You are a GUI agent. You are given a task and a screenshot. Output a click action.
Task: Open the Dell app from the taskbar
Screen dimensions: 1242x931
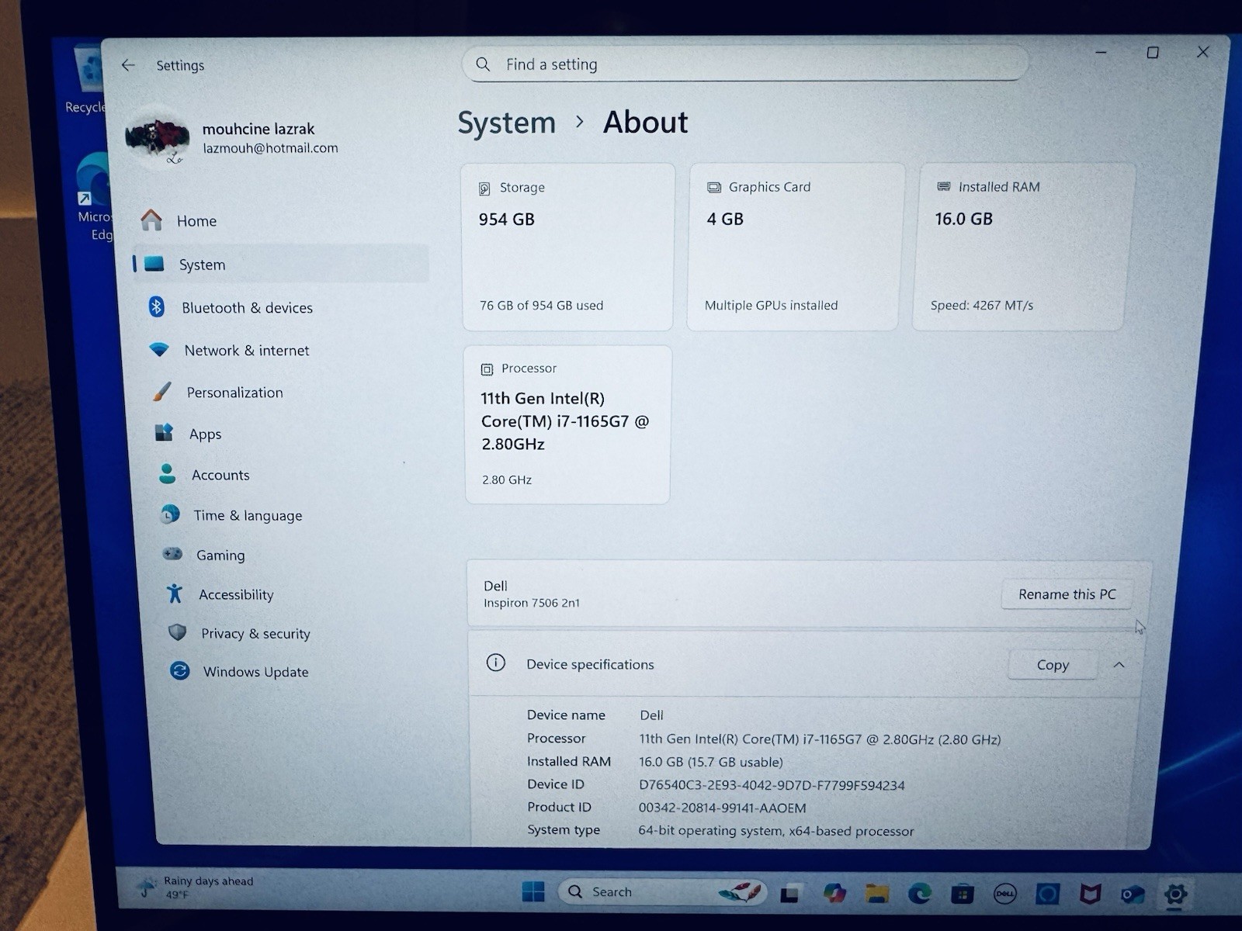point(1005,894)
